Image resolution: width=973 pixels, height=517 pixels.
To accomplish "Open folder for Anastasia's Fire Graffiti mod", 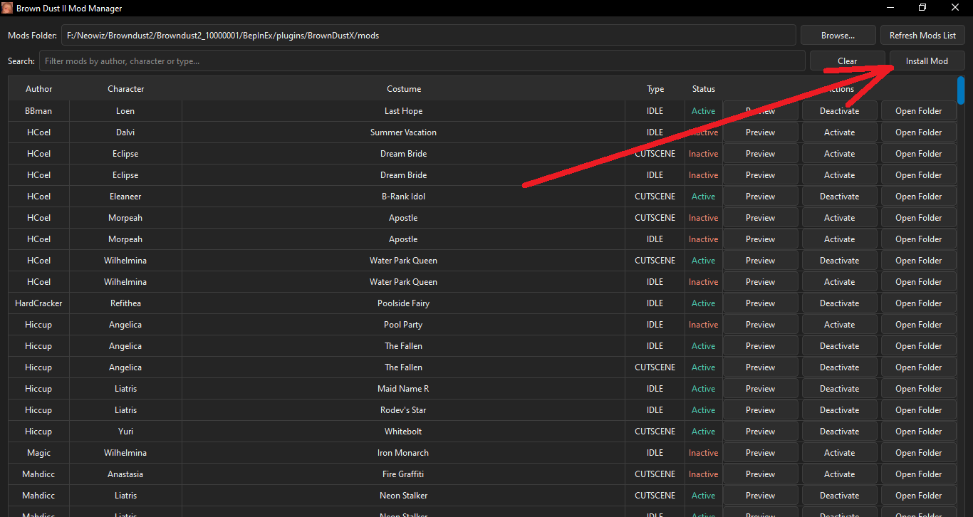I will point(918,474).
